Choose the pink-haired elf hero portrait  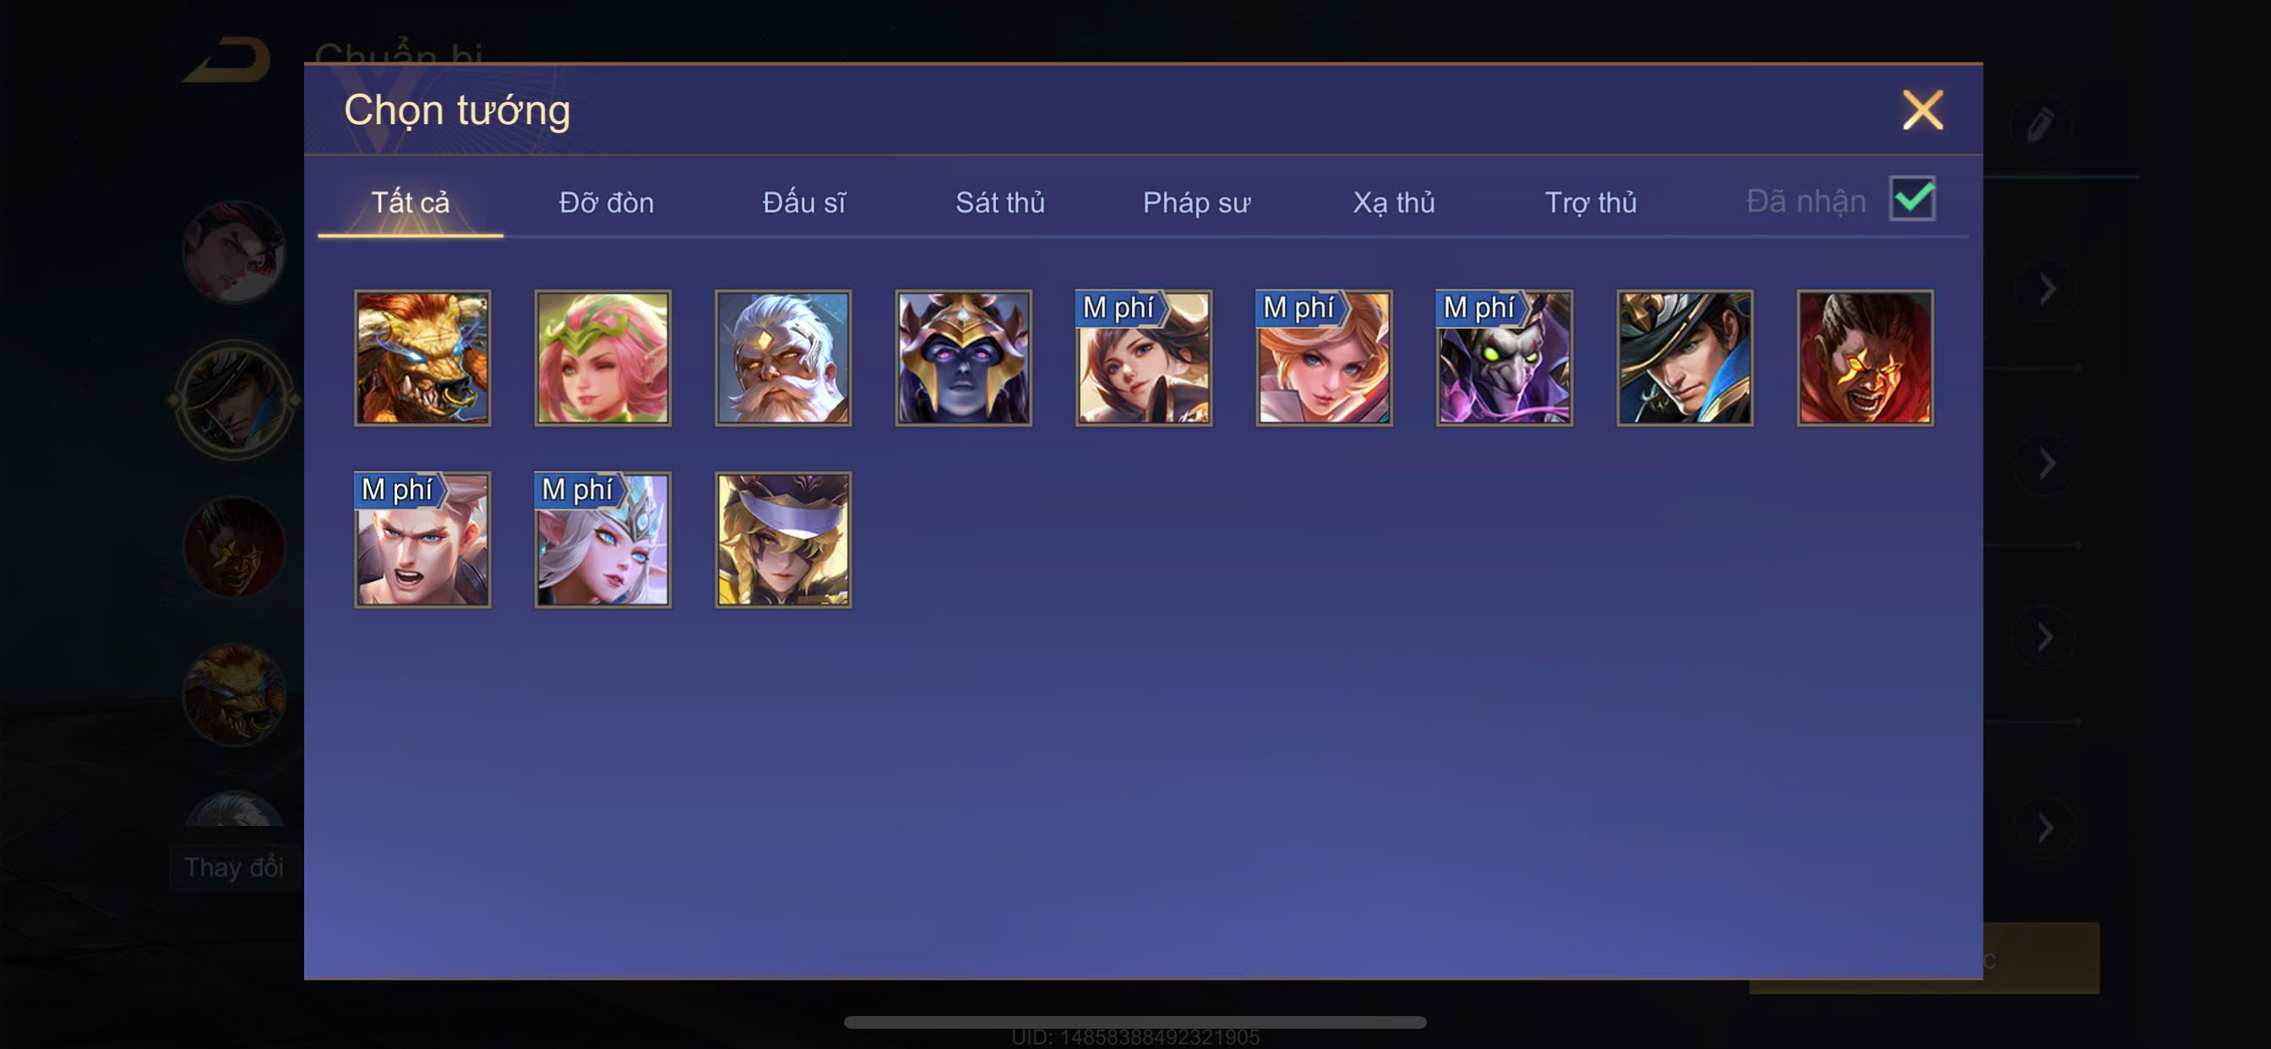tap(603, 358)
